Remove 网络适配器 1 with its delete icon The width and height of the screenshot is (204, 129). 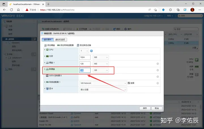coord(158,83)
